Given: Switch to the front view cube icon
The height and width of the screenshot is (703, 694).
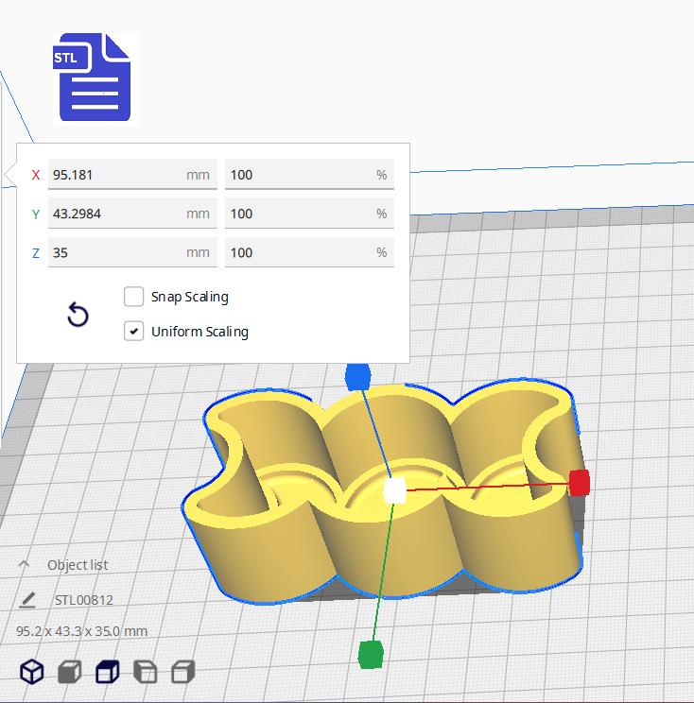Looking at the screenshot, I should (x=70, y=672).
